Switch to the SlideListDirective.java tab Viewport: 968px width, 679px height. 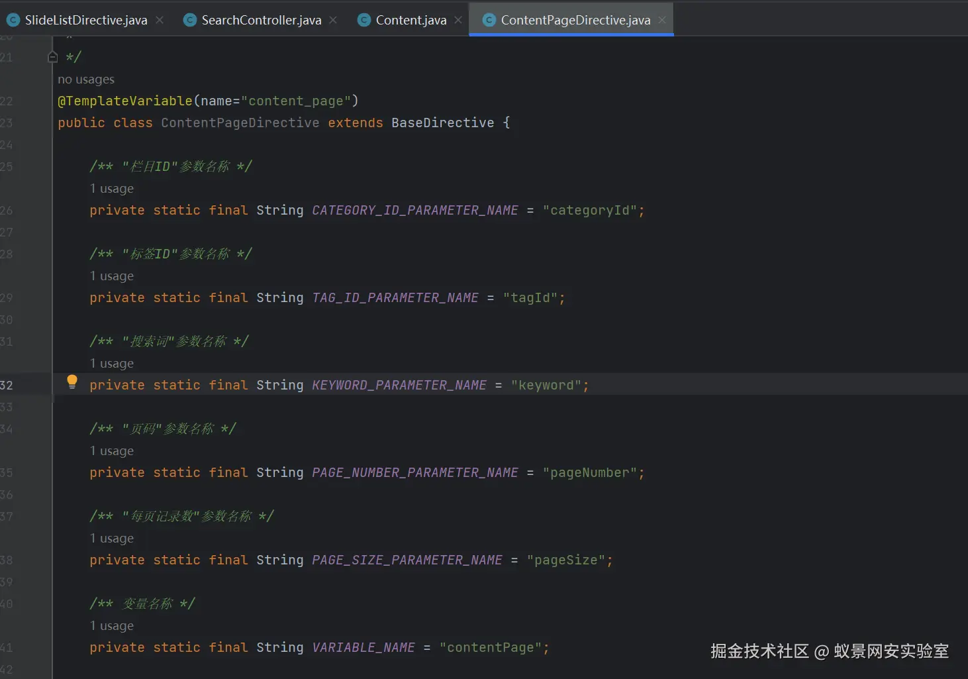coord(86,20)
